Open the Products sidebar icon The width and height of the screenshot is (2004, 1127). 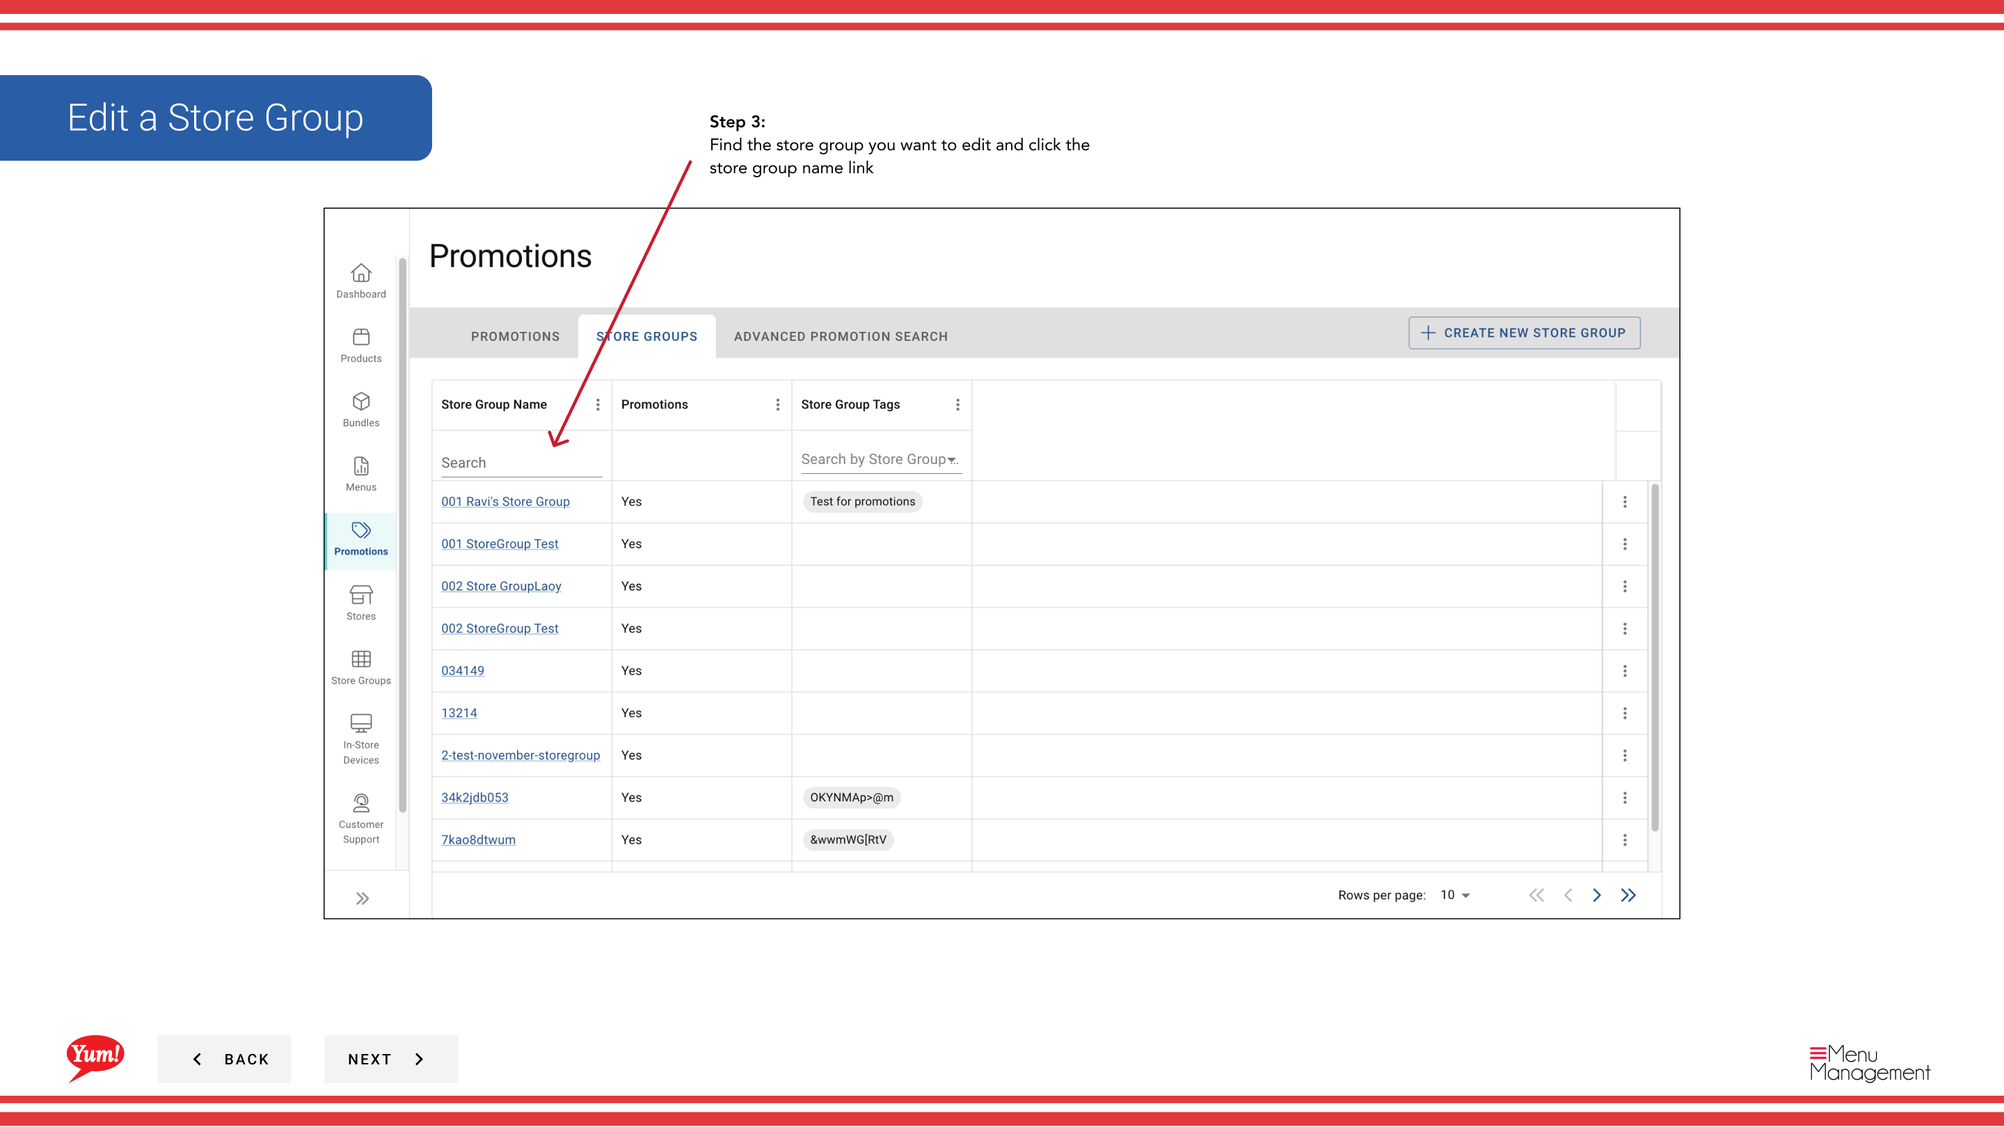[x=361, y=337]
